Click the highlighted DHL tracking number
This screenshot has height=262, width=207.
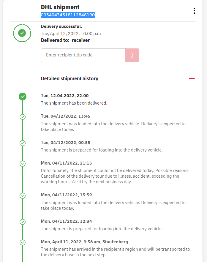pos(68,15)
